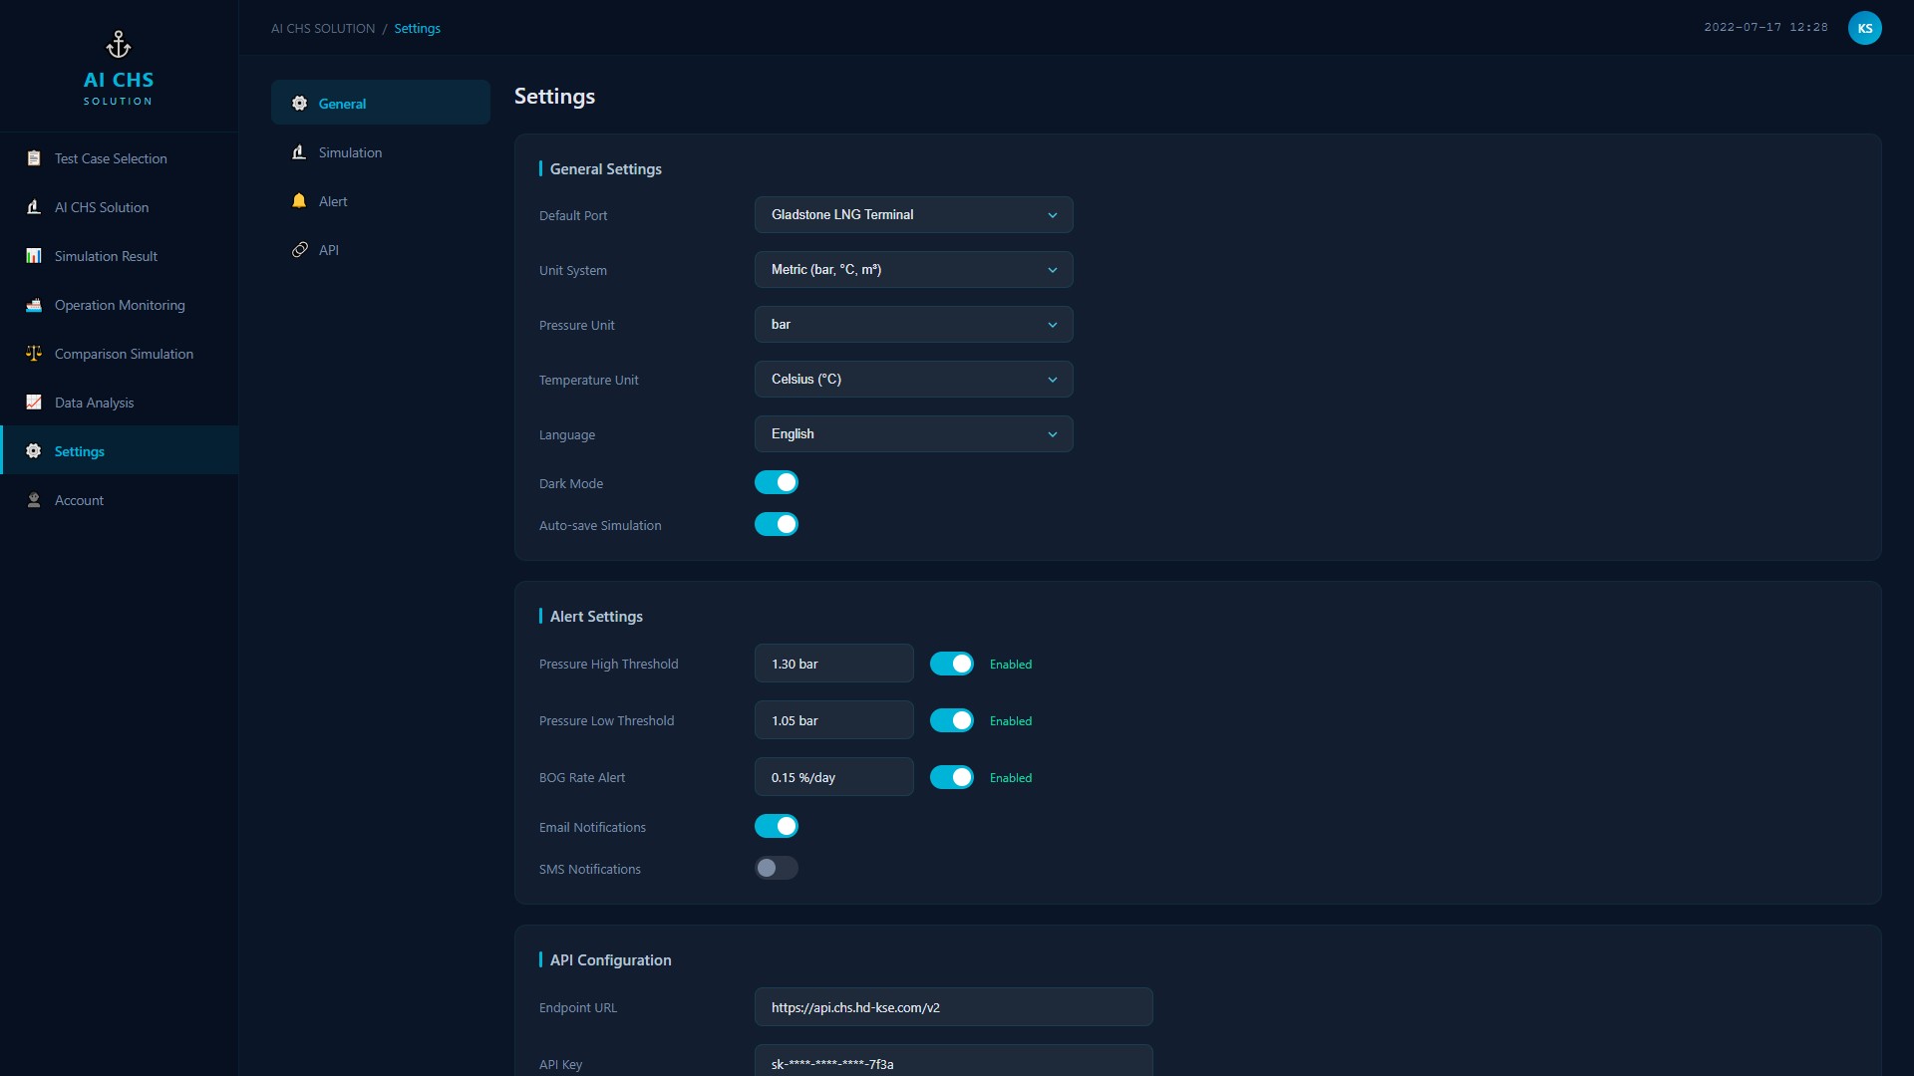The image size is (1914, 1076).
Task: Switch to the API settings tab
Action: [381, 250]
